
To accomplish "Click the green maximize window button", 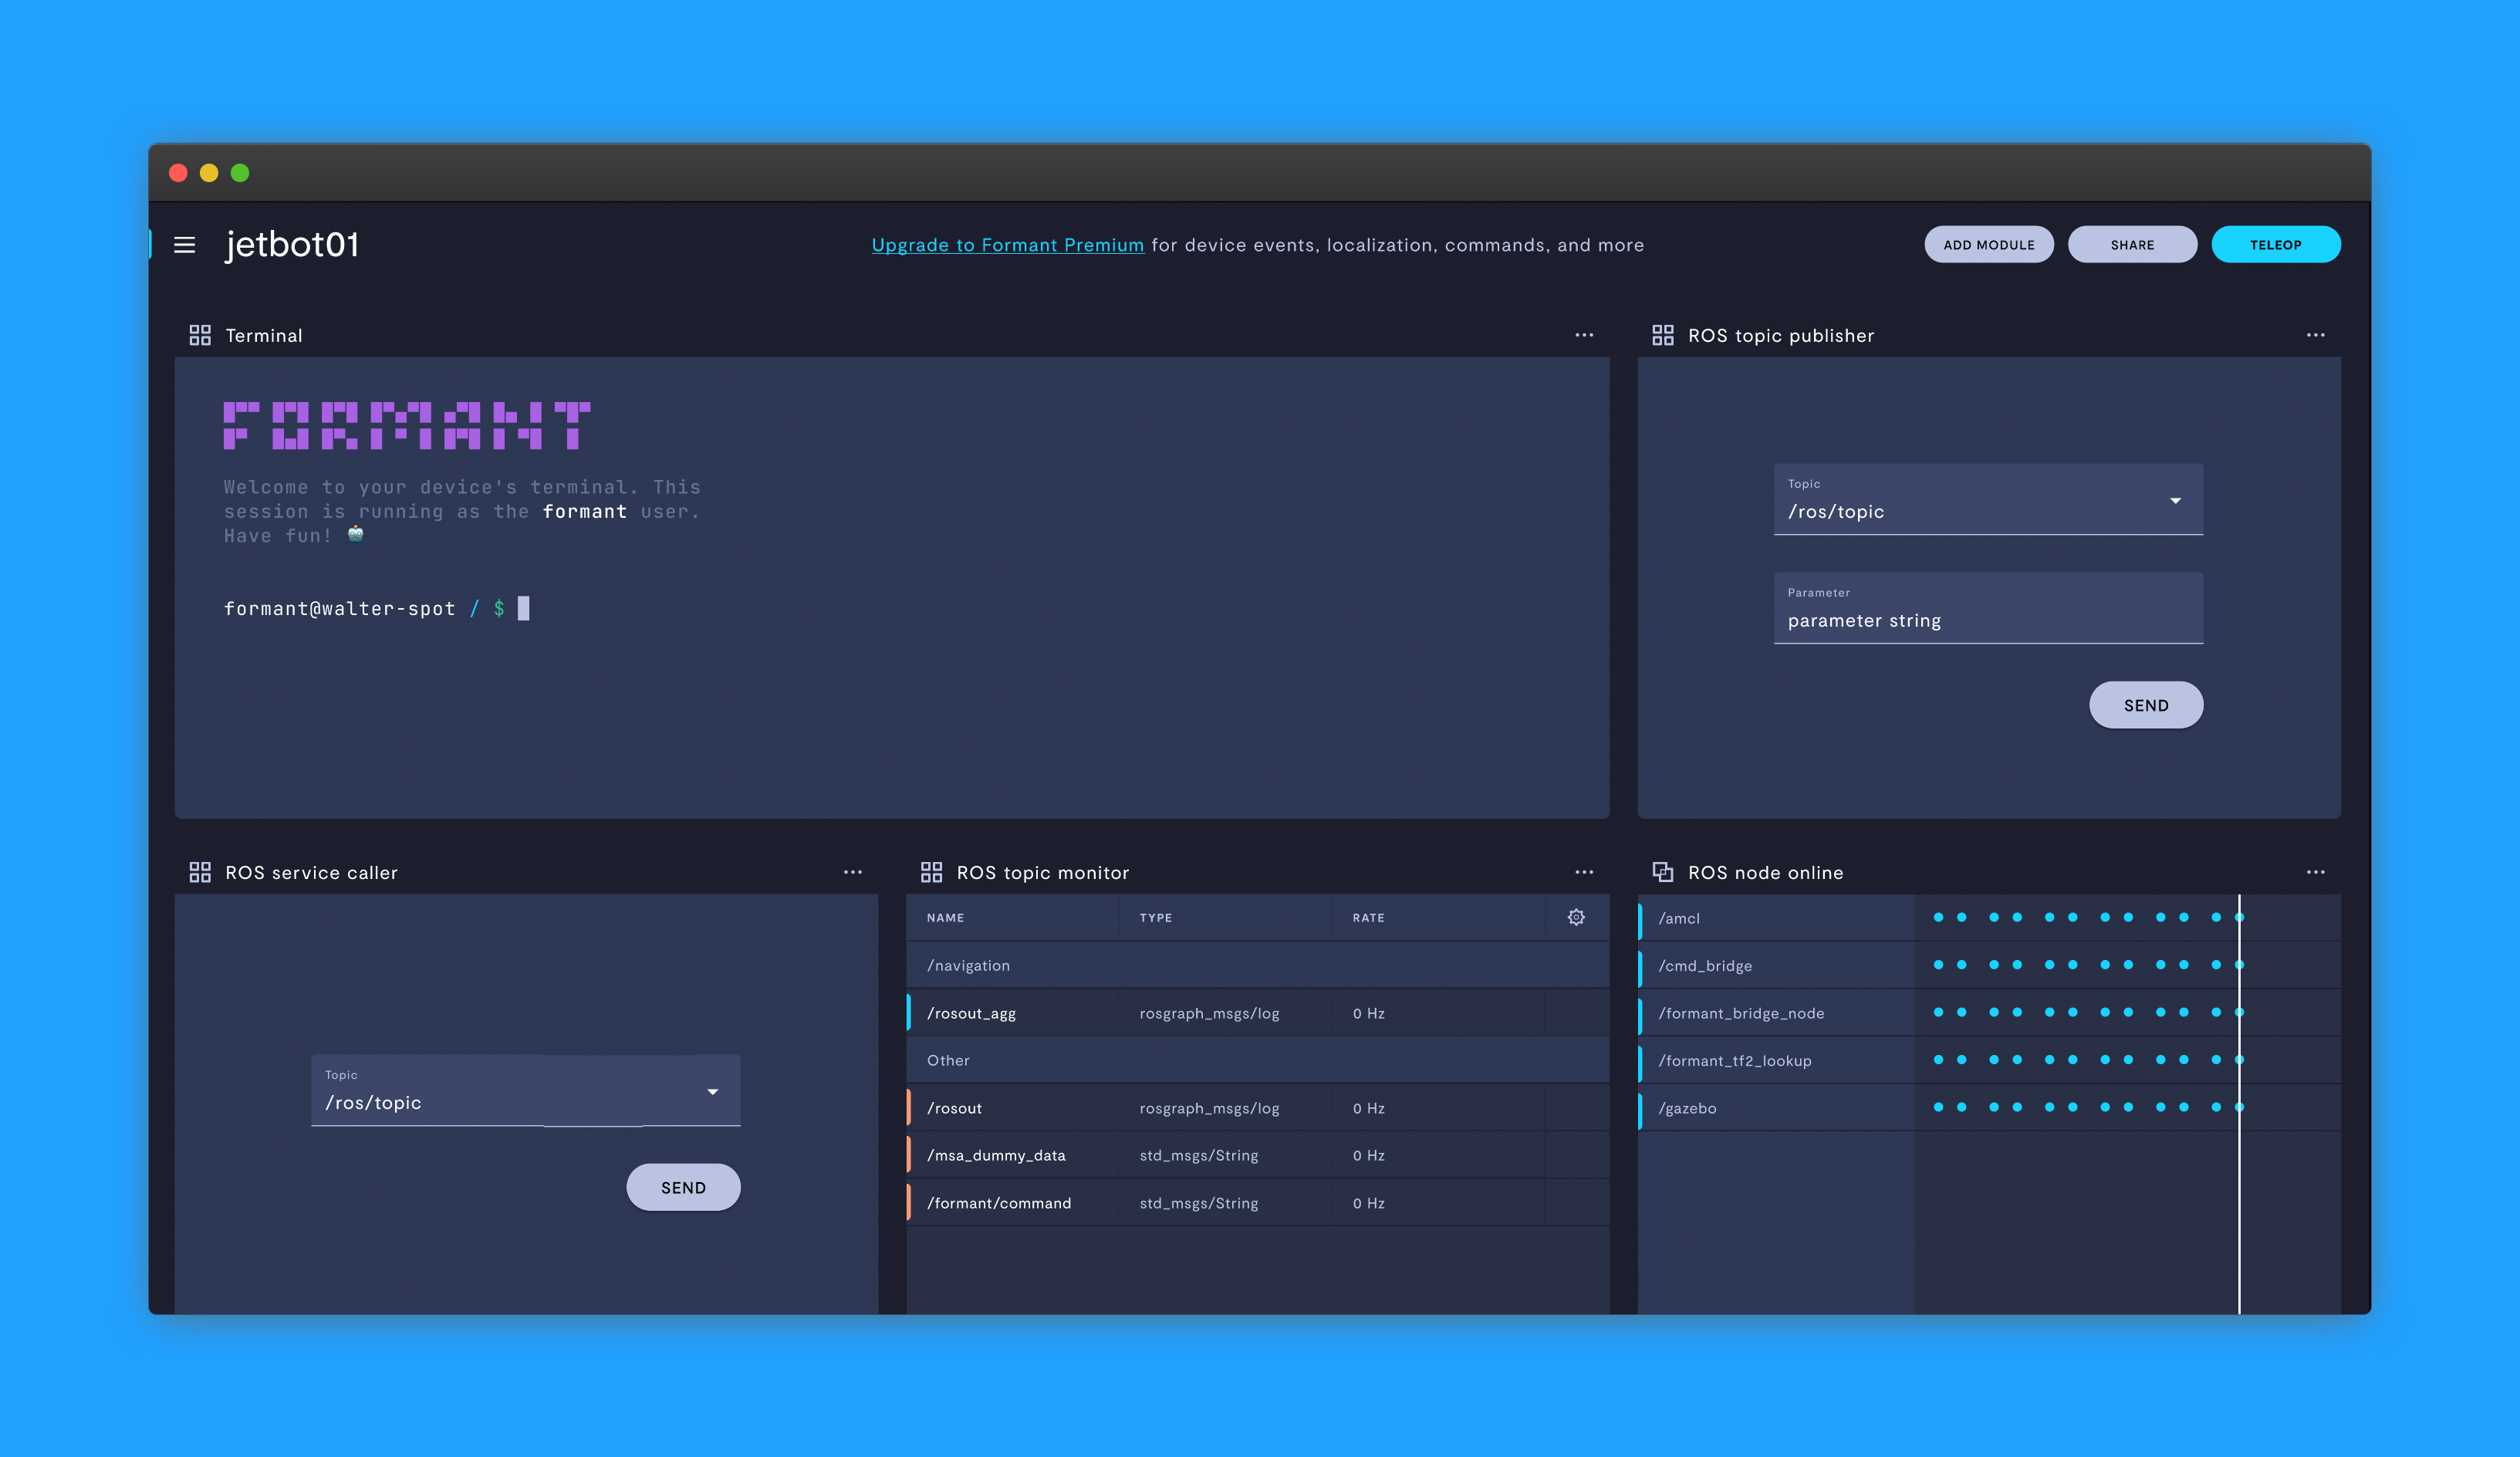I will click(x=240, y=172).
